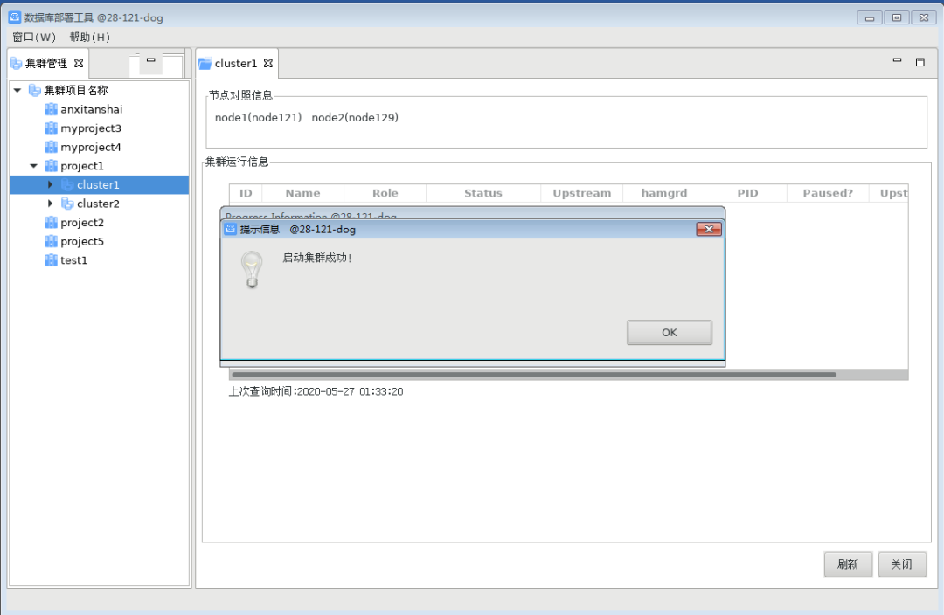Select project5 in the tree
Viewport: 944px width, 615px height.
point(82,241)
